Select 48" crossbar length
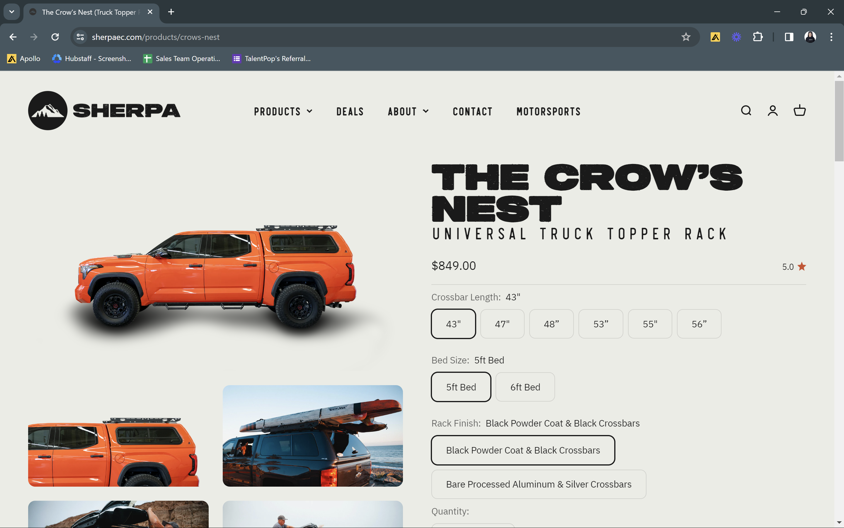Image resolution: width=844 pixels, height=528 pixels. 552,324
